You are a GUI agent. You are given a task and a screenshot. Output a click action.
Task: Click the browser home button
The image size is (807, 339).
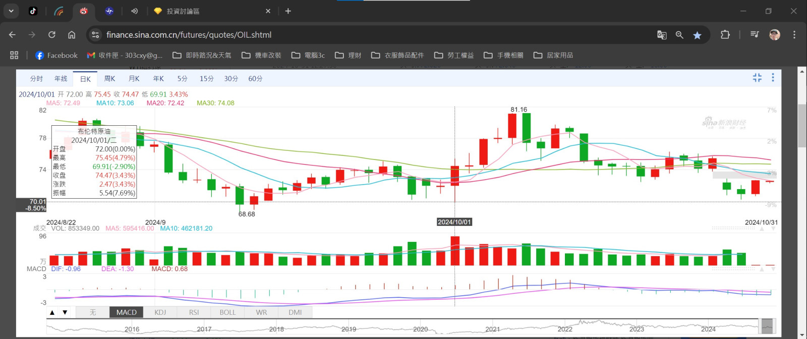coord(72,35)
